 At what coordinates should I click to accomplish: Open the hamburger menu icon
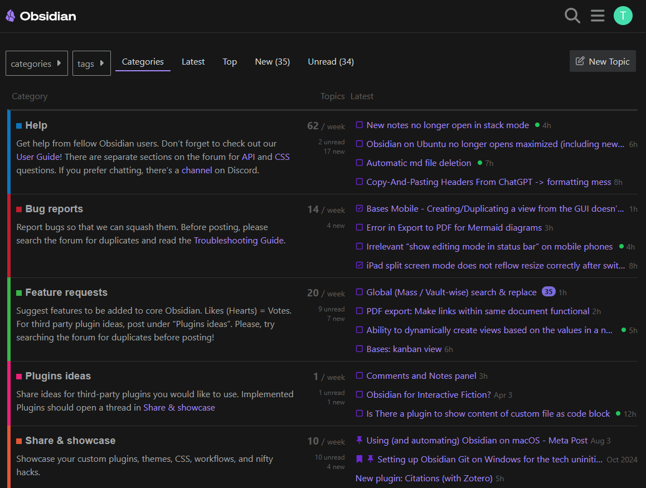click(598, 16)
